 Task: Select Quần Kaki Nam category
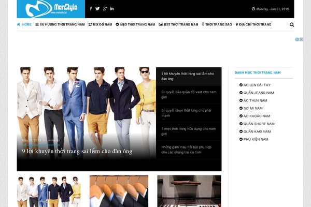pos(257,131)
